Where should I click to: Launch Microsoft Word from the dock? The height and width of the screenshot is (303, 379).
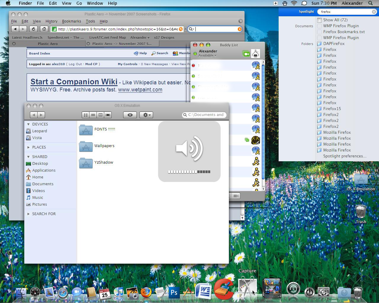[x=203, y=291]
